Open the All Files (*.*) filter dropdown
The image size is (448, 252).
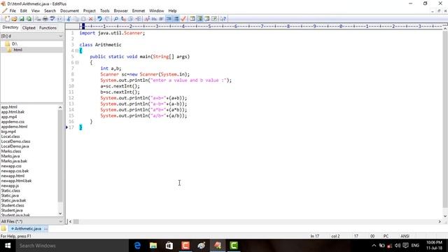point(60,221)
